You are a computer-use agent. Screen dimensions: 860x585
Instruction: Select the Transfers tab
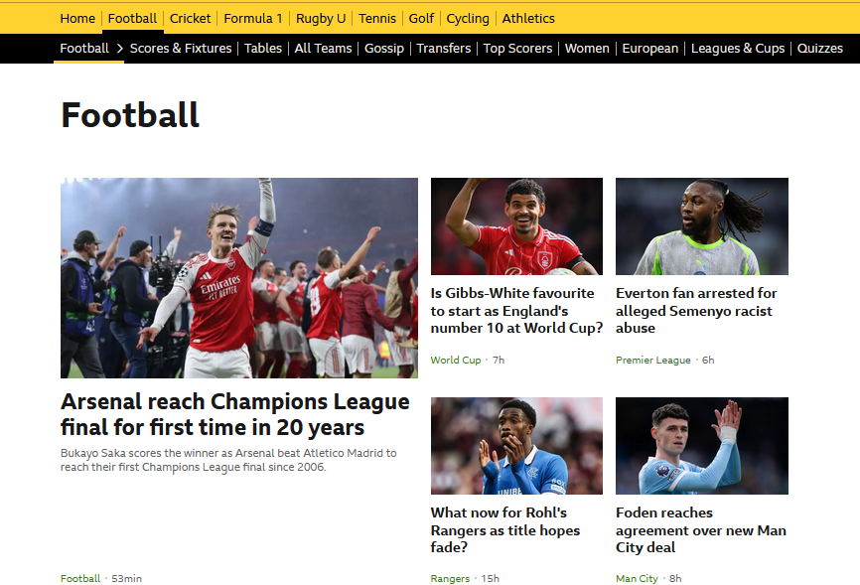pyautogui.click(x=443, y=49)
